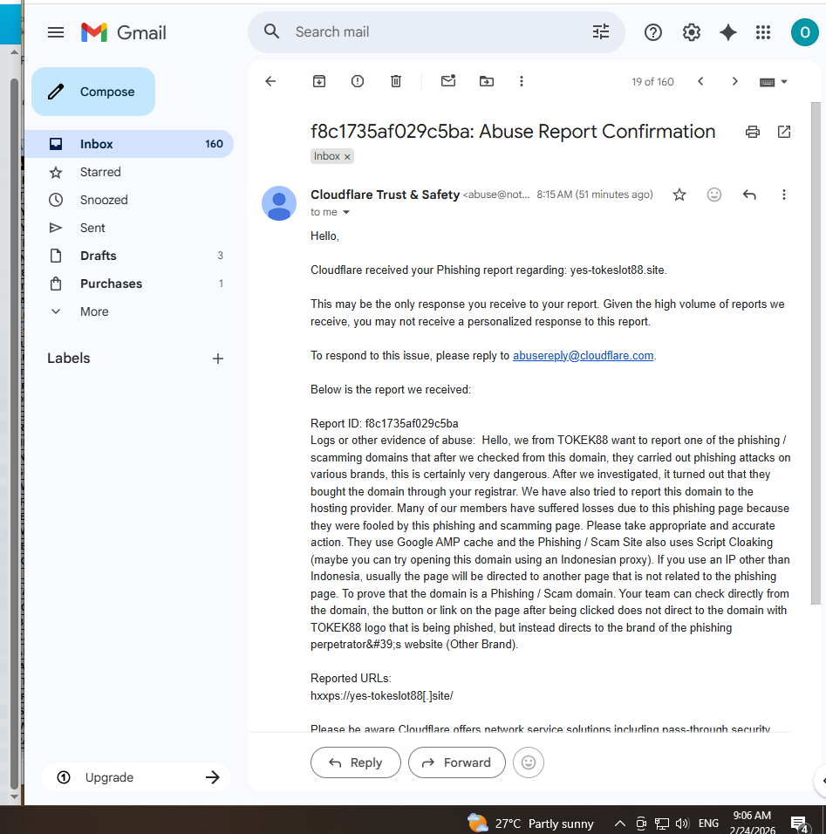826x834 pixels.
Task: Click the taskbar network icon
Action: coord(662,824)
